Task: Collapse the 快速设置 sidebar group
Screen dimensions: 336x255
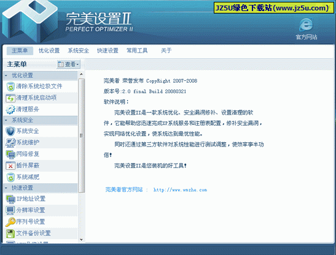Action: pos(41,188)
